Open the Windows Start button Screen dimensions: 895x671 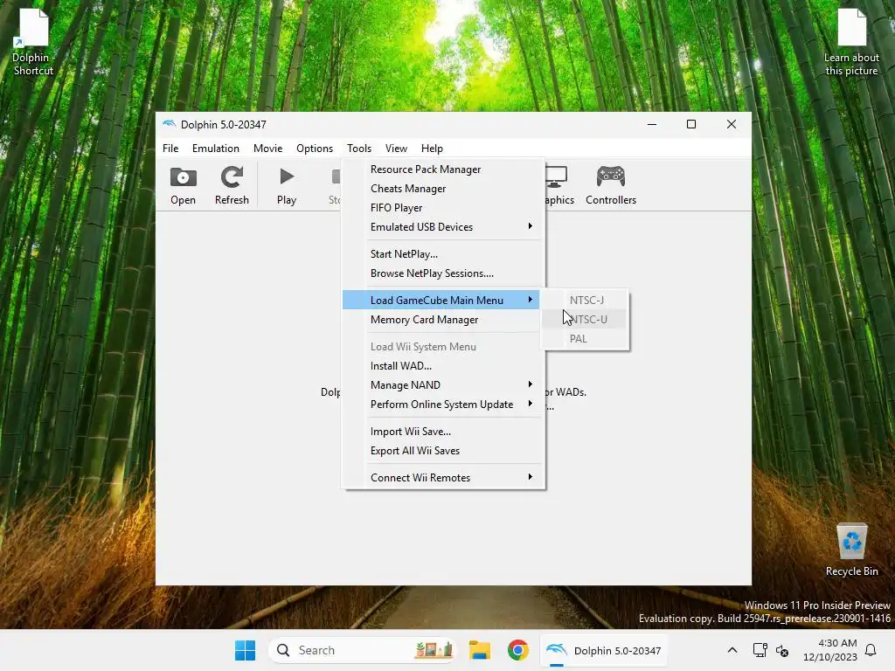point(246,650)
